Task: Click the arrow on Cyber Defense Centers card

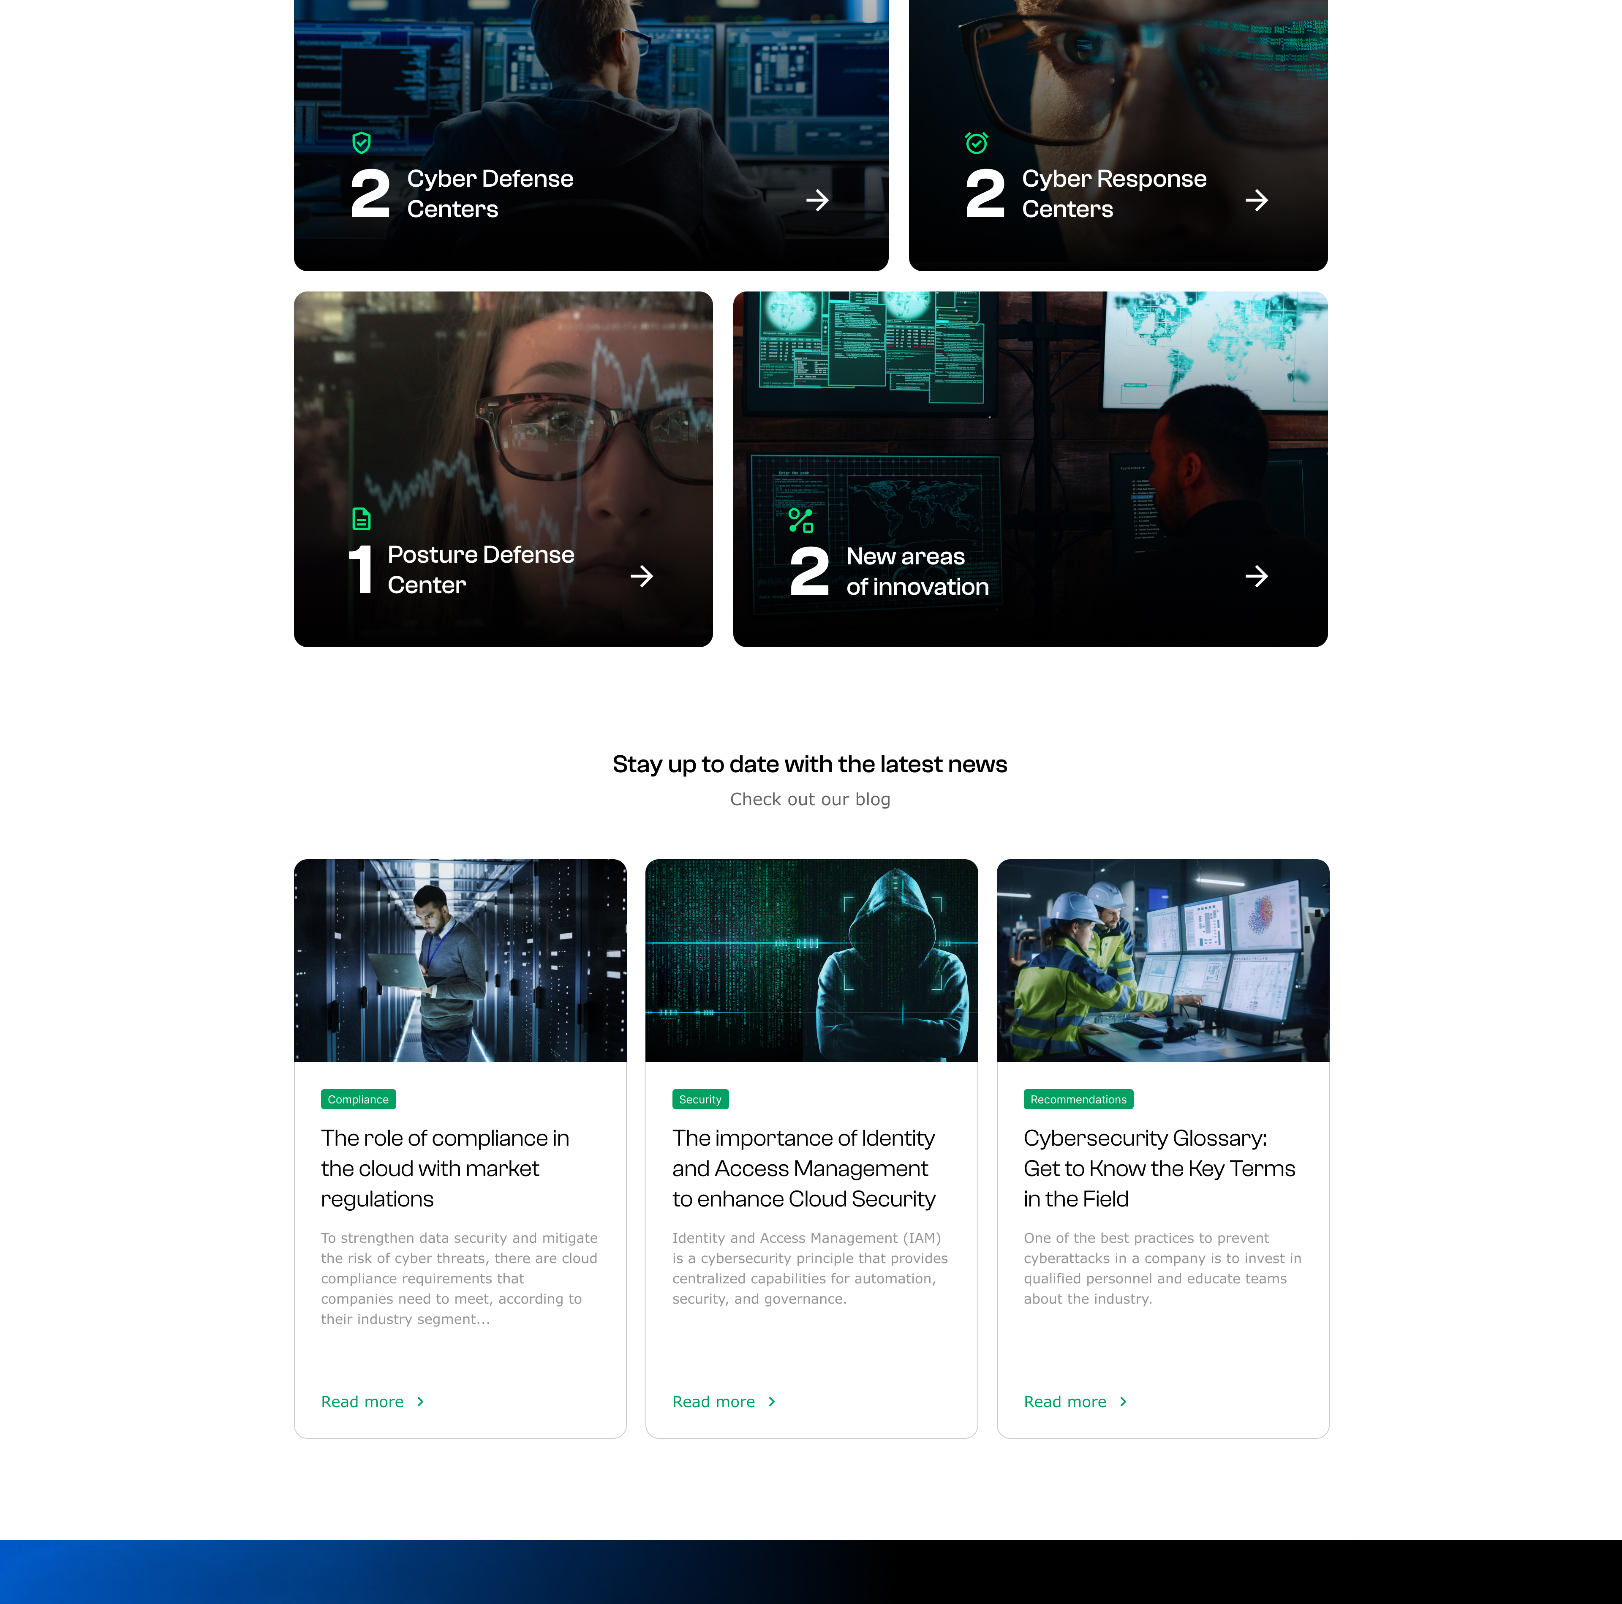Action: (817, 200)
